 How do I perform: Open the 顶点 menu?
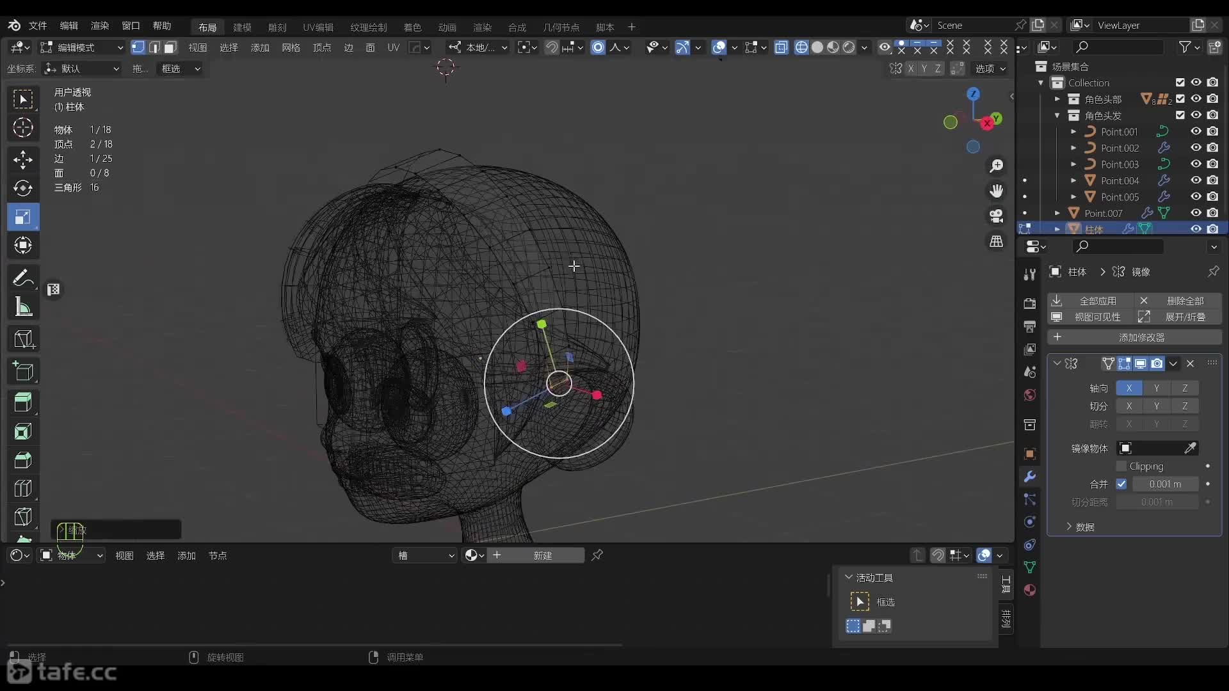322,47
